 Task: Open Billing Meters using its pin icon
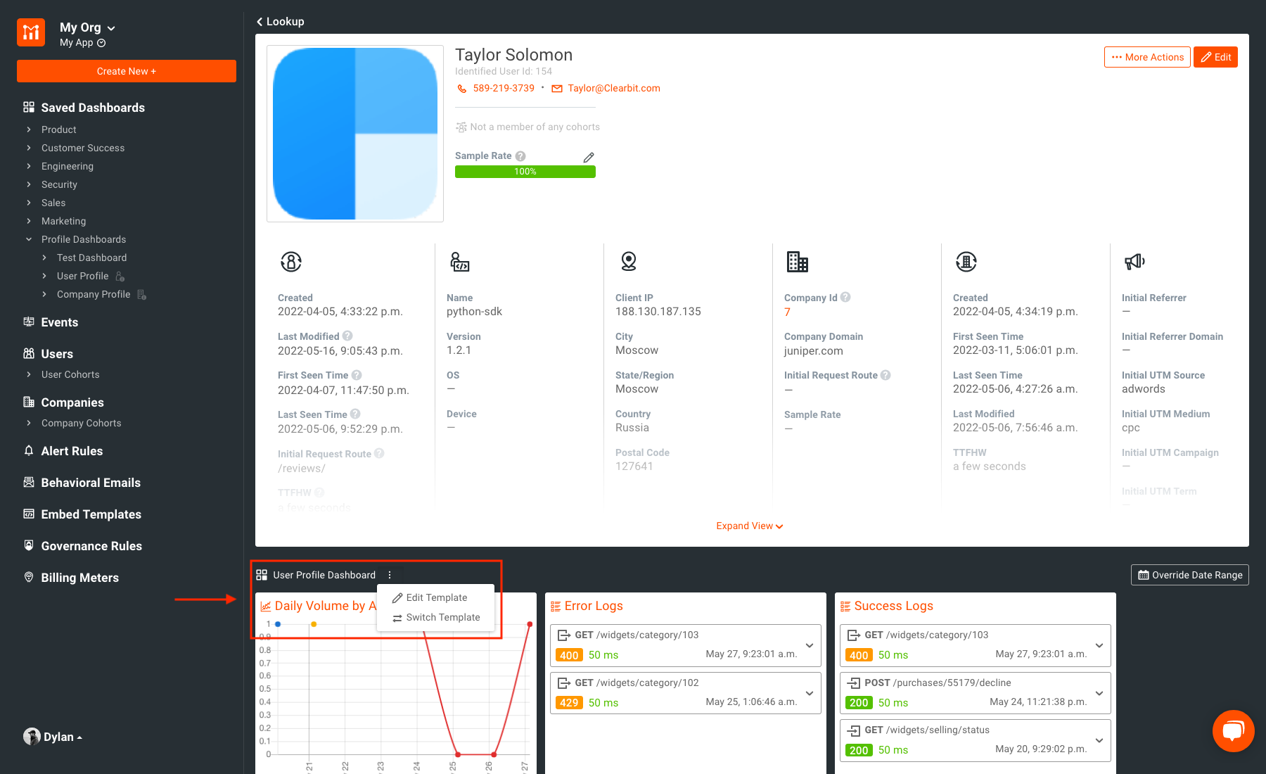click(29, 577)
